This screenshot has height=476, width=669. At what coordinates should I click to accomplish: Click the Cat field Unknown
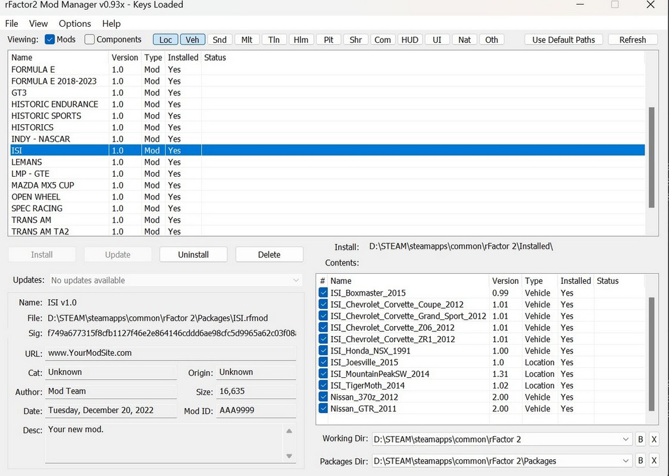pos(111,372)
